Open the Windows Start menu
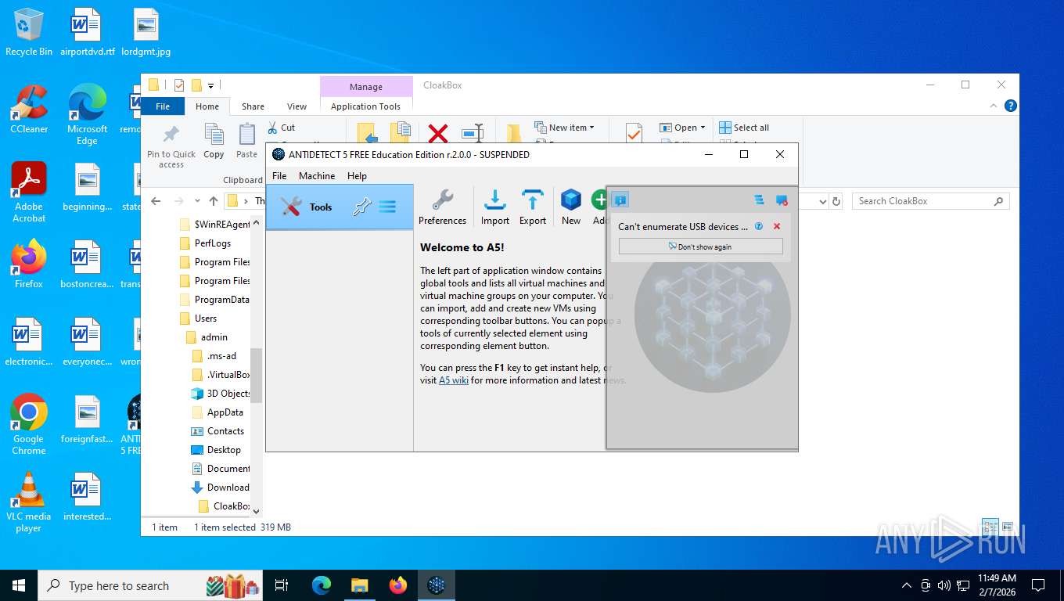The image size is (1064, 601). tap(19, 585)
